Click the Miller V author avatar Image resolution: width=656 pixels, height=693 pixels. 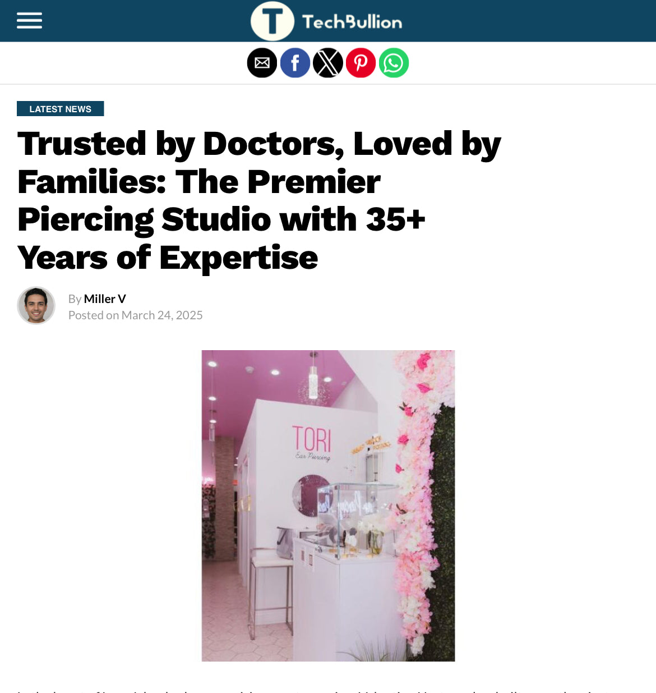point(36,305)
